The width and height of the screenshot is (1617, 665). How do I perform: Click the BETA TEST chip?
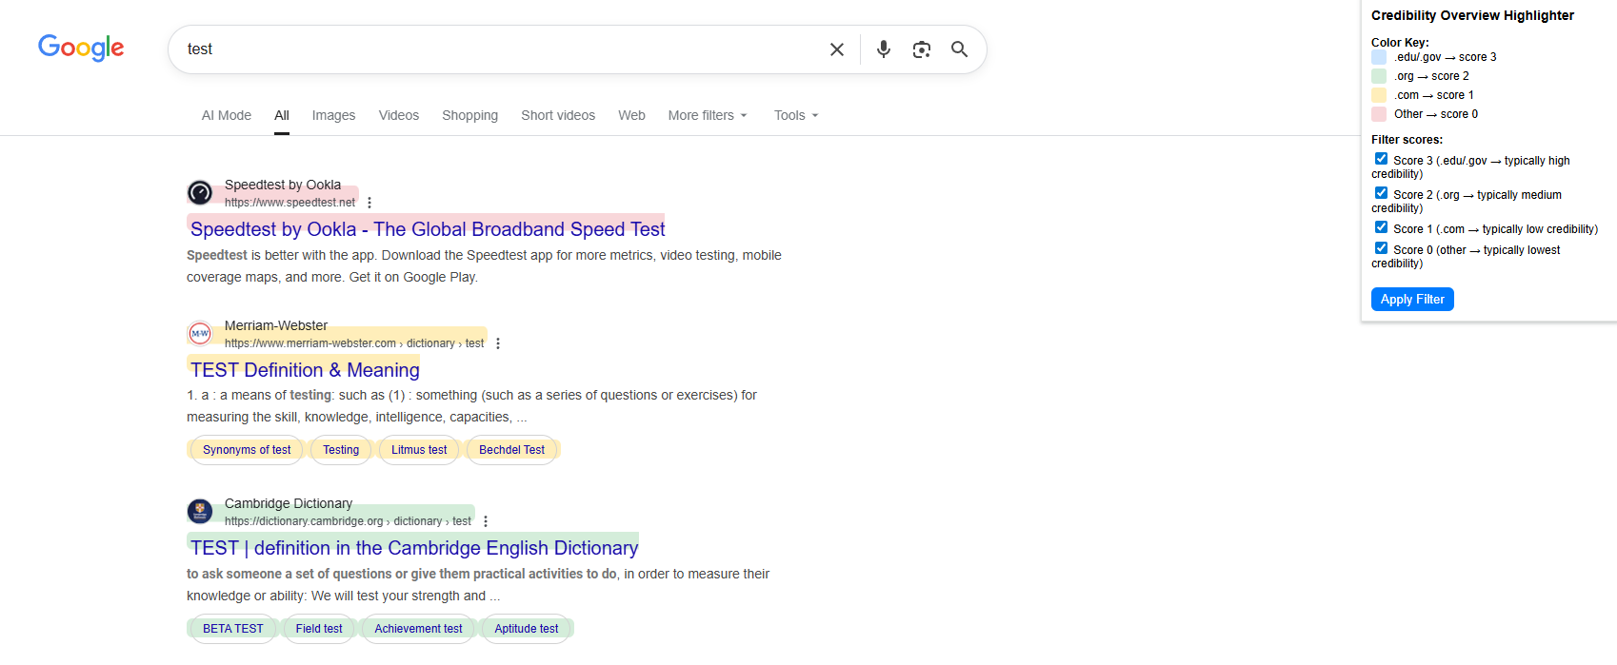pyautogui.click(x=233, y=629)
